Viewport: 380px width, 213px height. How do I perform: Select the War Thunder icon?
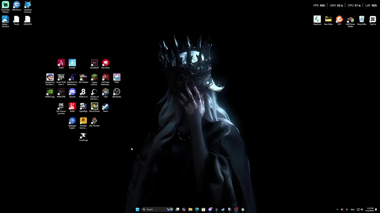coord(94,122)
